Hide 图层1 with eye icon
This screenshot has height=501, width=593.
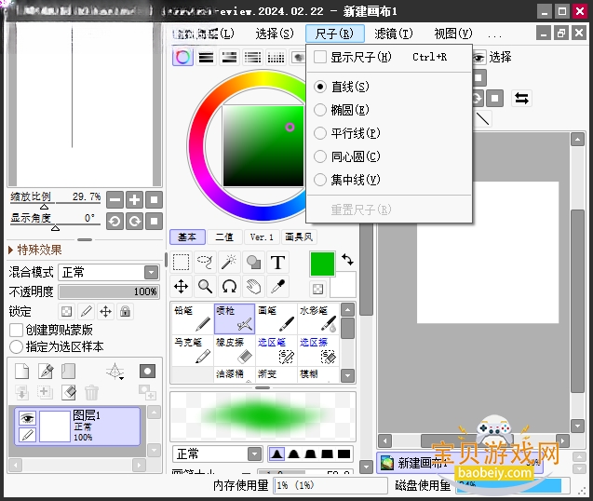click(x=27, y=418)
